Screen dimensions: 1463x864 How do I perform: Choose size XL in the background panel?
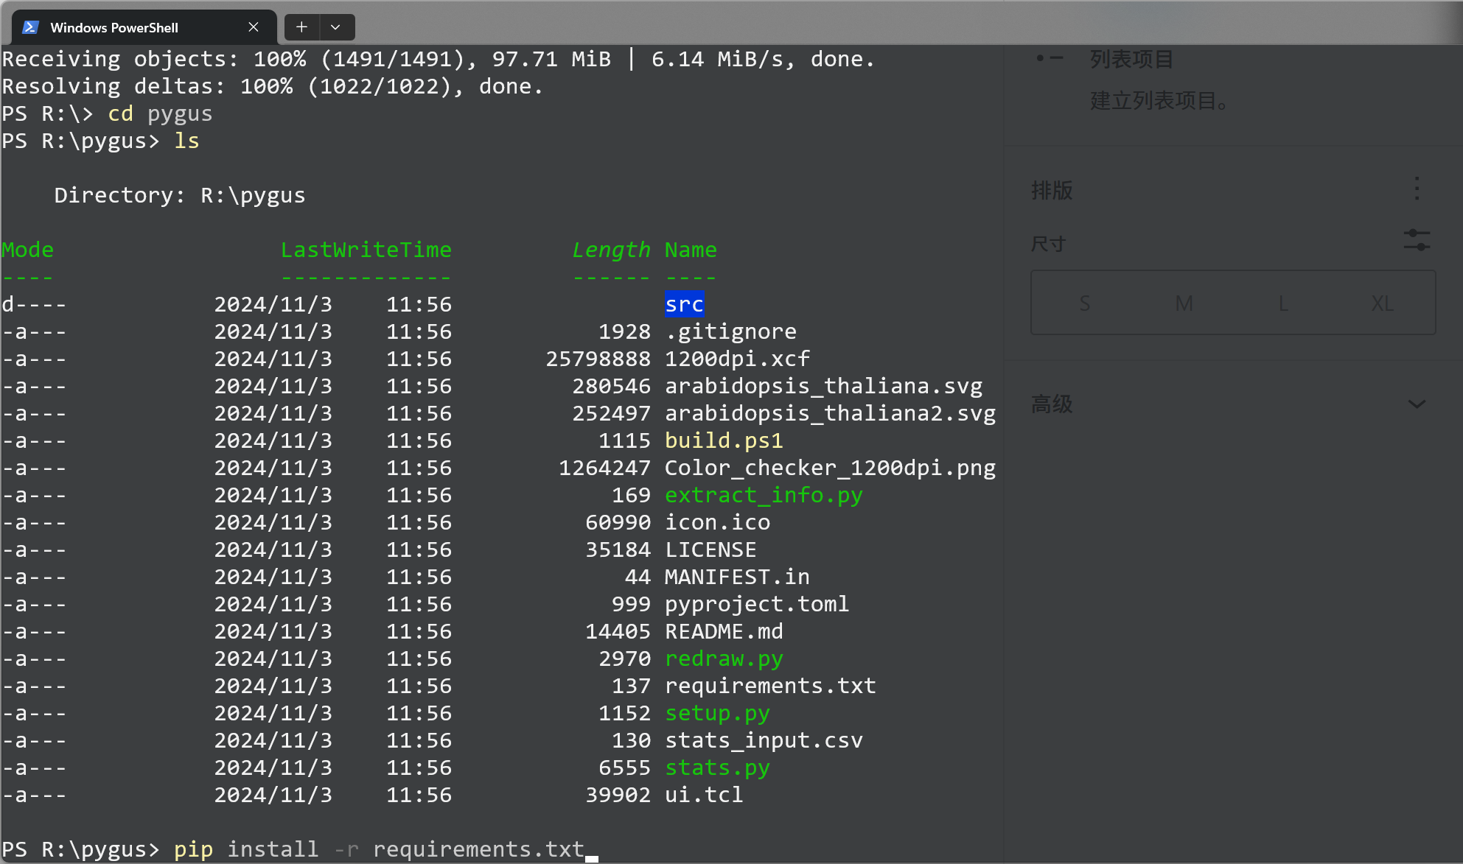(1382, 303)
